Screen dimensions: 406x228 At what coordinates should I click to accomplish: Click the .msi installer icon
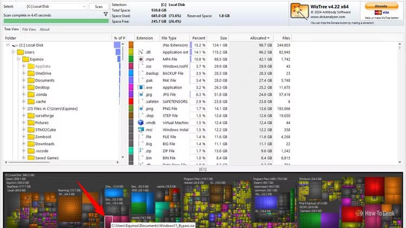141,130
